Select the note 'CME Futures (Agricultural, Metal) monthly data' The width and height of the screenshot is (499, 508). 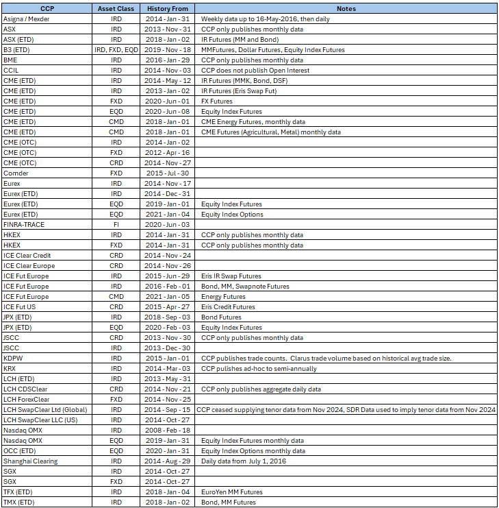(x=346, y=132)
